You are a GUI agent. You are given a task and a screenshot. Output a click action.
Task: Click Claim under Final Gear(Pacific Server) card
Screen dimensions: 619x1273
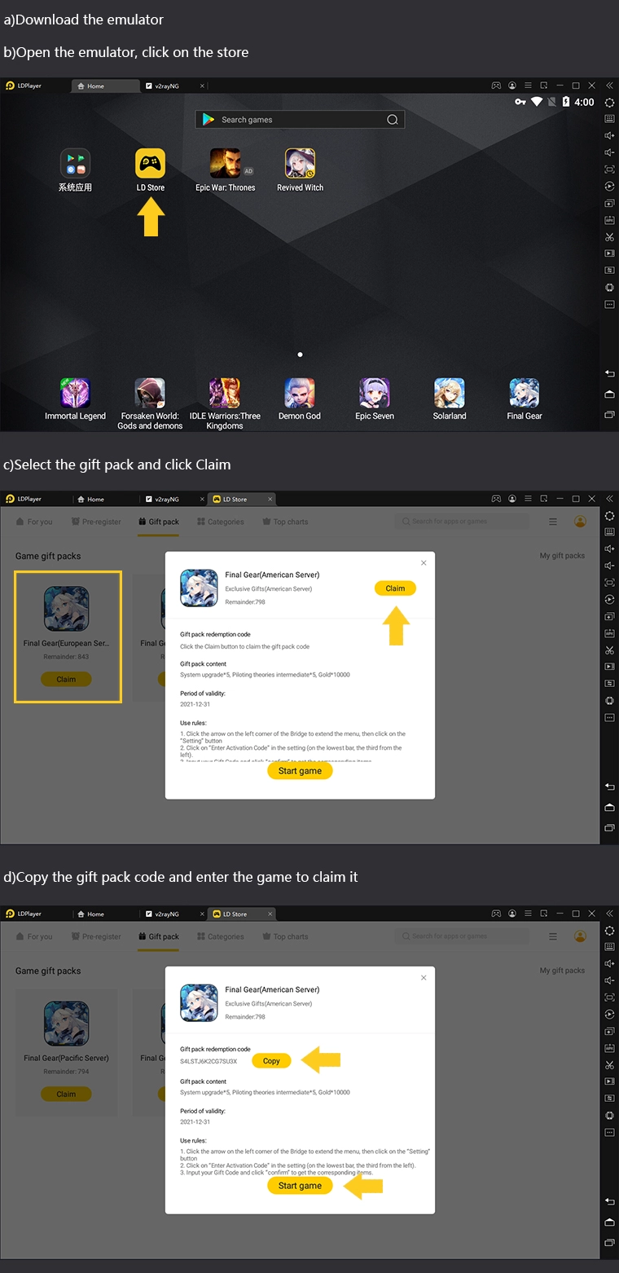click(66, 1094)
